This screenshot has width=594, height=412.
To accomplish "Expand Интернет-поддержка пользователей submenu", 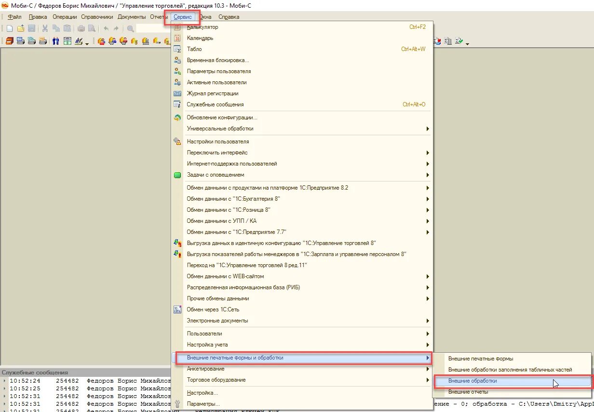I will tap(303, 164).
